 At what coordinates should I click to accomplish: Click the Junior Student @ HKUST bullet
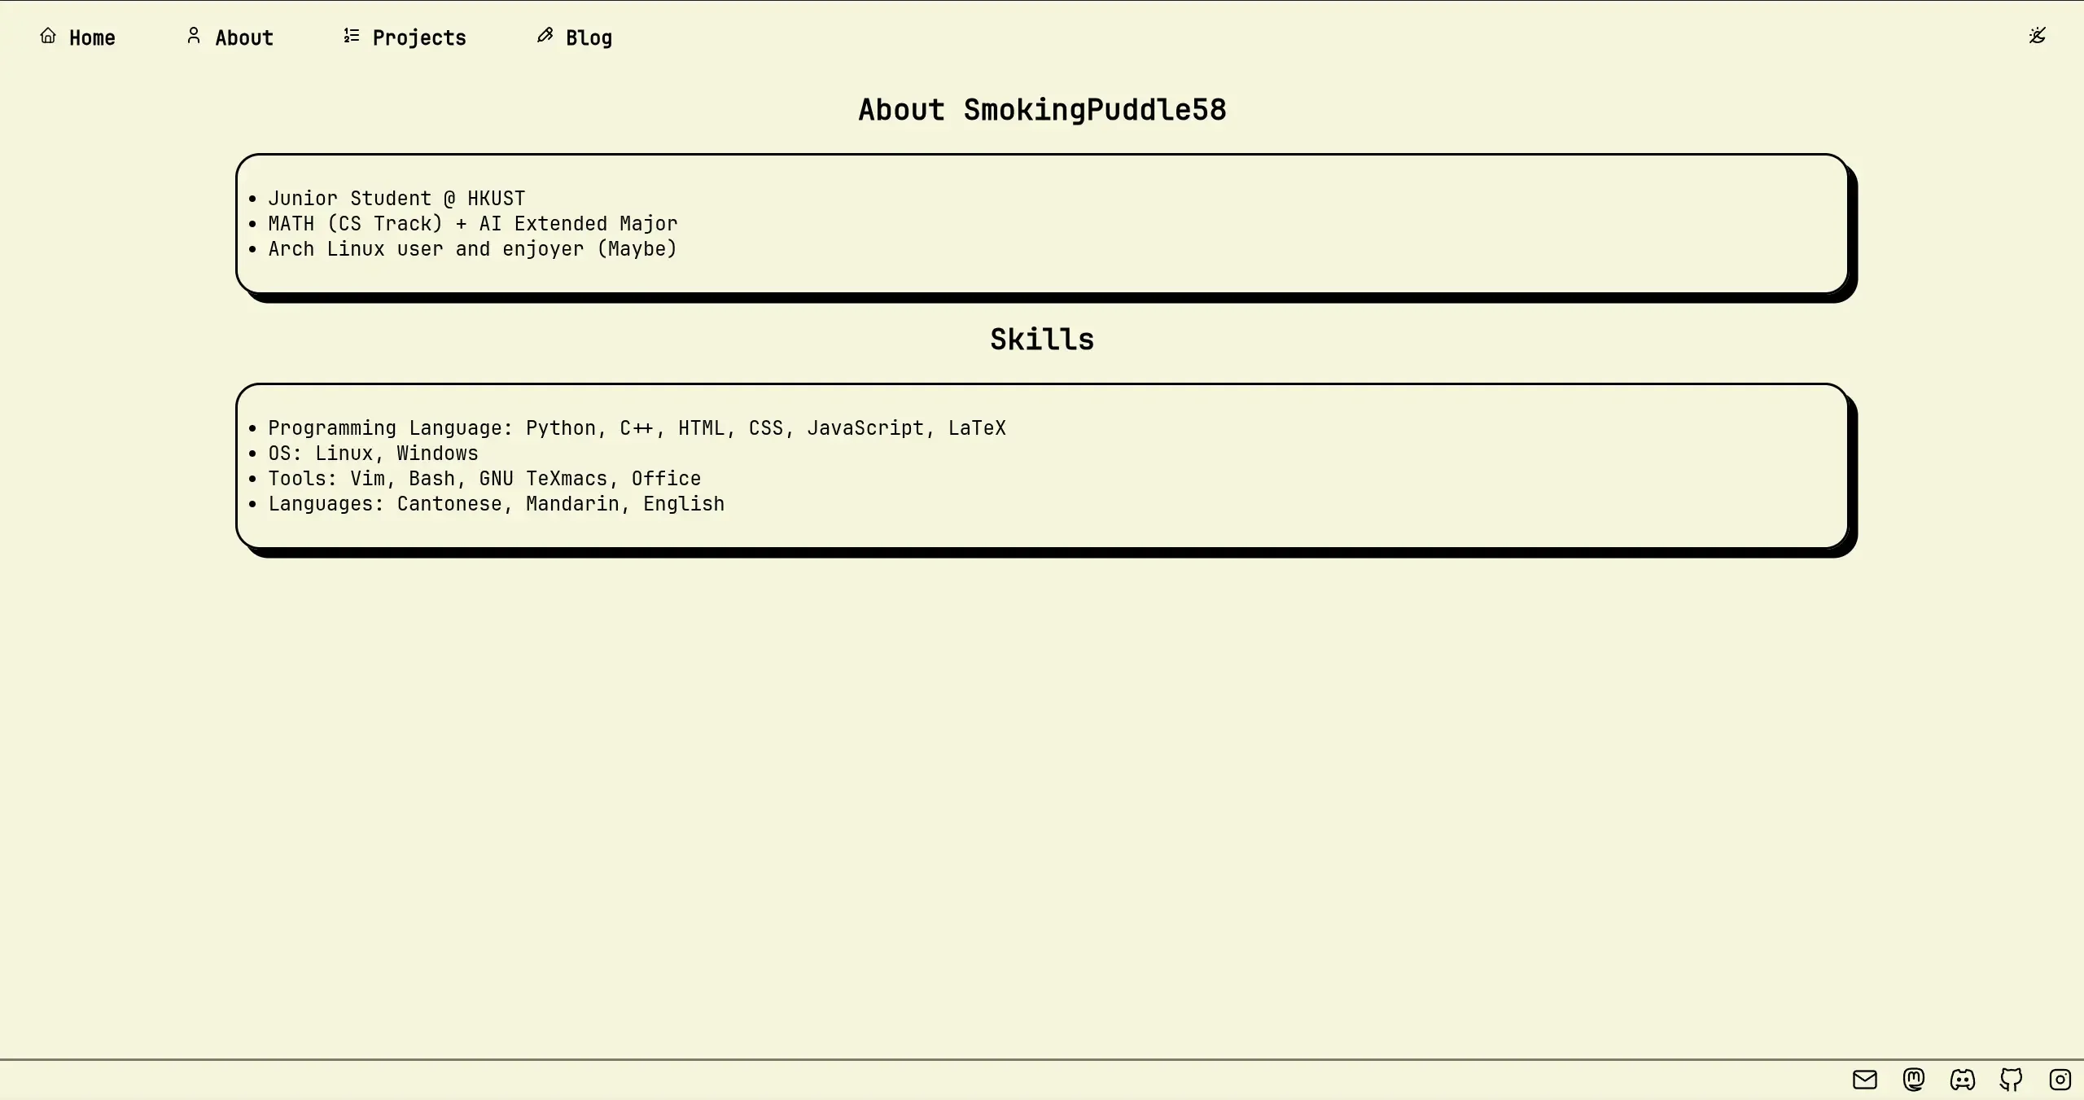[x=396, y=197]
